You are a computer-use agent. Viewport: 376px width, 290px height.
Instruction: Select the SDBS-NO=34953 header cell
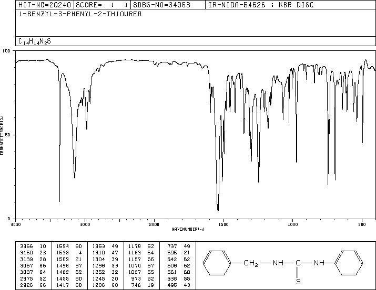coord(168,5)
